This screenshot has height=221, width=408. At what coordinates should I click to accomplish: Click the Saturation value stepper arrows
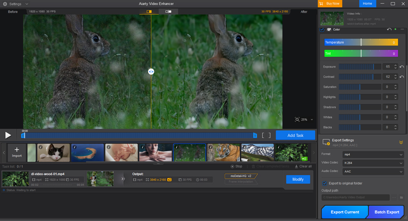[x=396, y=87]
